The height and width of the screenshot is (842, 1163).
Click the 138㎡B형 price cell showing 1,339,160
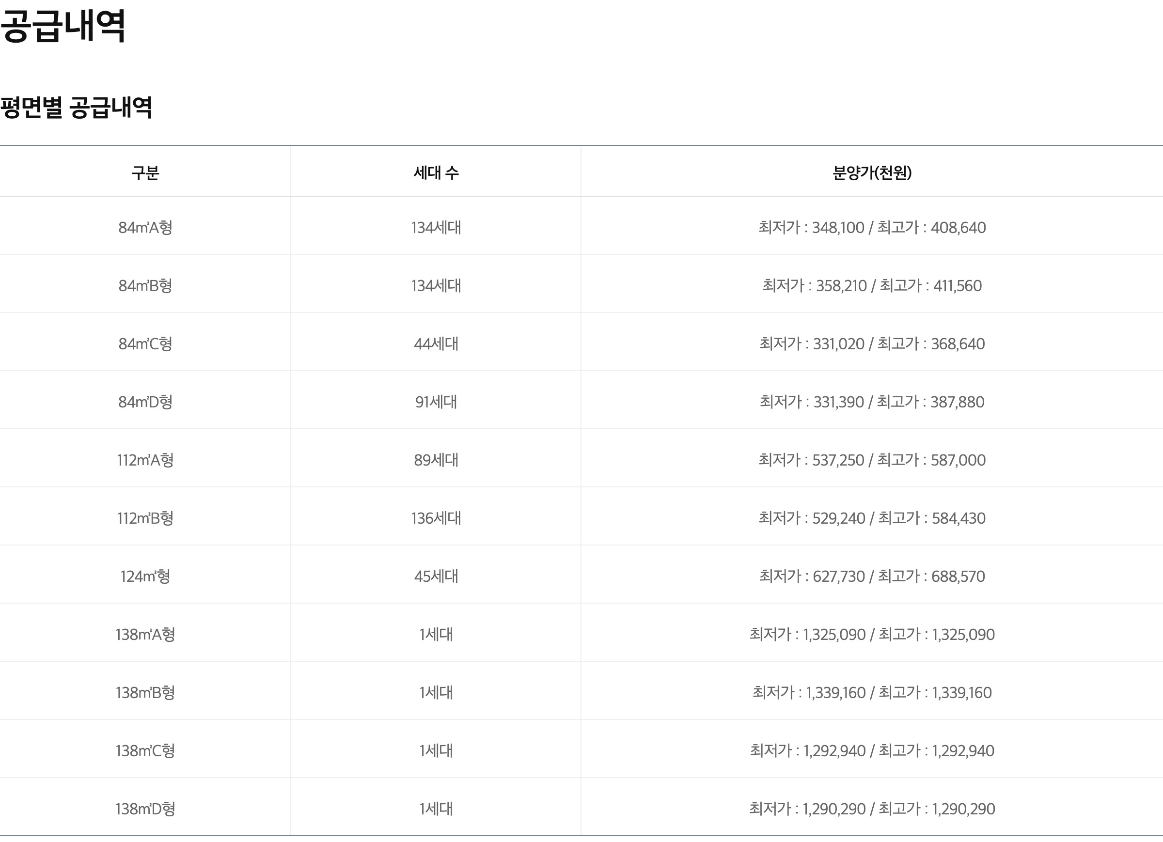(872, 693)
